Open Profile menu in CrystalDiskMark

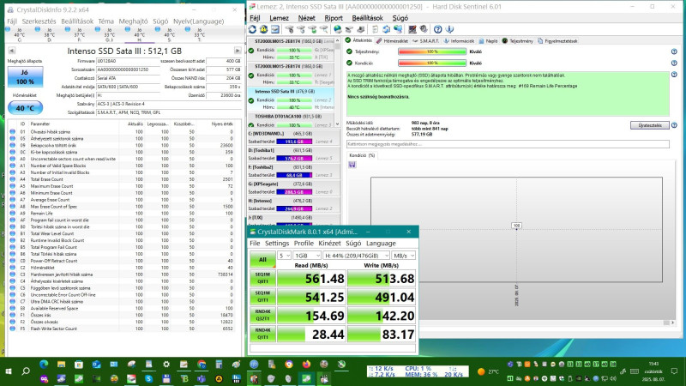[x=304, y=243]
